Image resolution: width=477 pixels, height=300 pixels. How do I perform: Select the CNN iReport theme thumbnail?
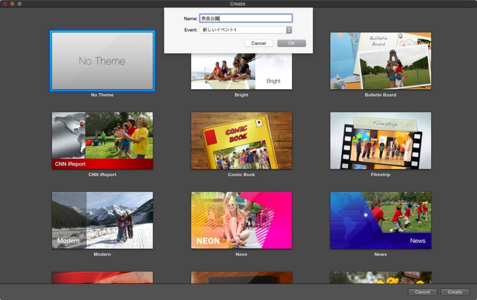[102, 141]
